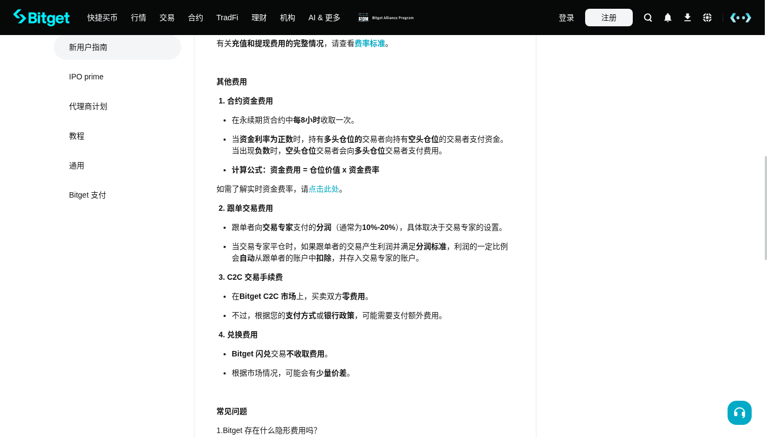
Task: Click the 注册 register button
Action: tap(609, 18)
